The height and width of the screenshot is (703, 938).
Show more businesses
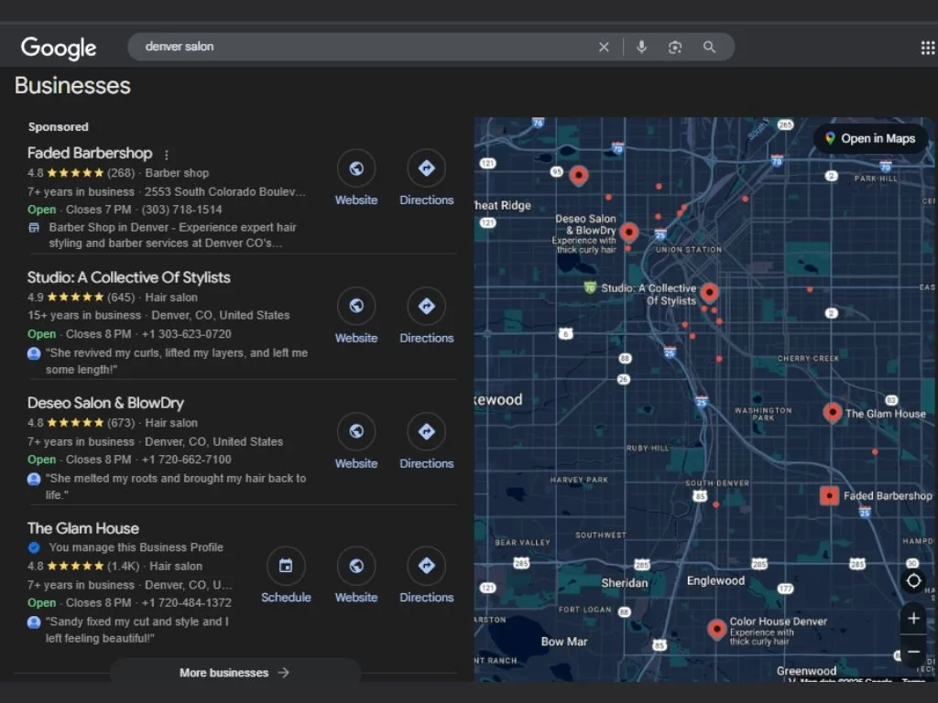pos(234,673)
